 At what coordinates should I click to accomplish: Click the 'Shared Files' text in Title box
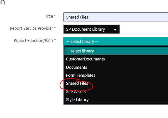pyautogui.click(x=77, y=17)
